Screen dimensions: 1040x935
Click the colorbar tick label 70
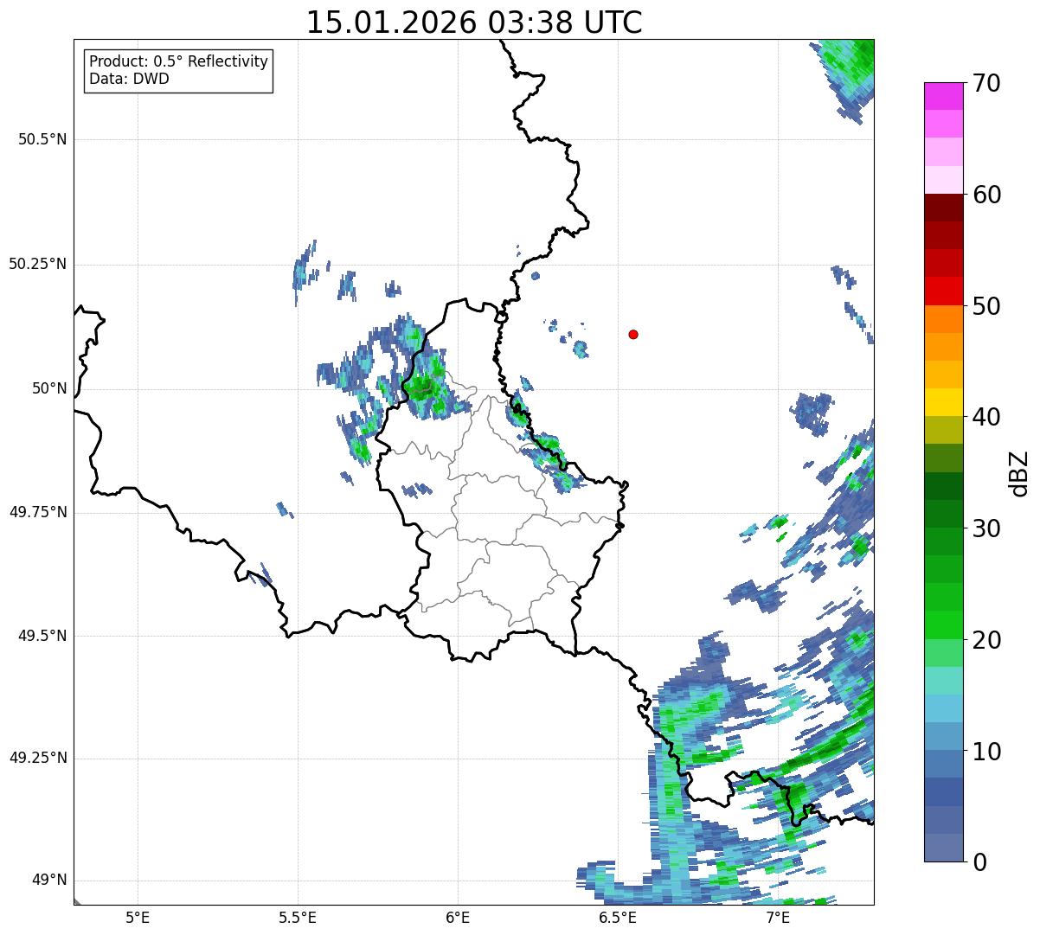[986, 83]
